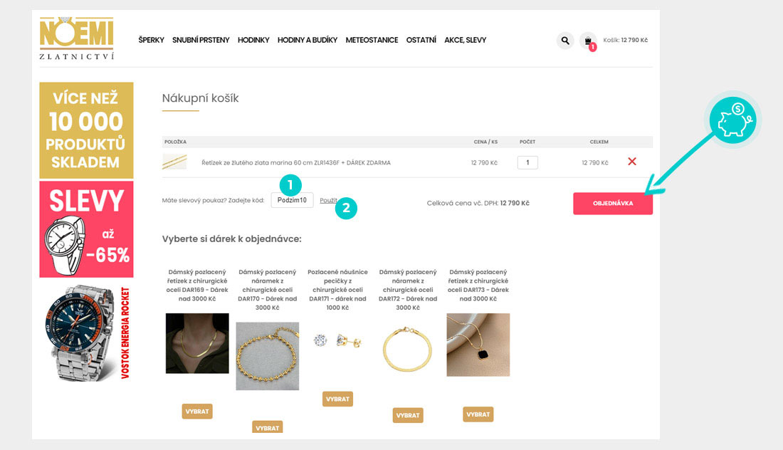This screenshot has height=450, width=783.
Task: Focus the discount code input field
Action: click(x=292, y=200)
